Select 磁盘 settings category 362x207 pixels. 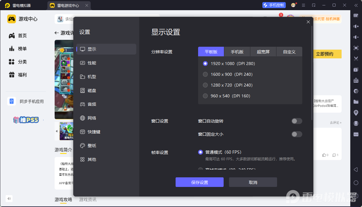coord(106,90)
